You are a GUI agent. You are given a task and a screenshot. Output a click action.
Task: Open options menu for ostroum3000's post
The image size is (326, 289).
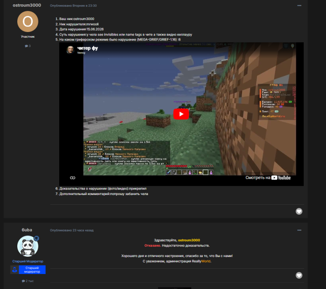coord(299,6)
